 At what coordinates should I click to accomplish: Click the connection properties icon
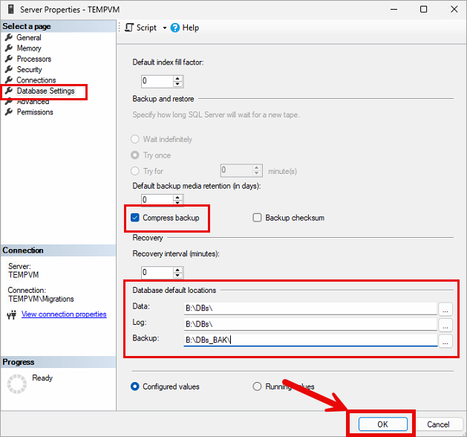pyautogui.click(x=12, y=314)
